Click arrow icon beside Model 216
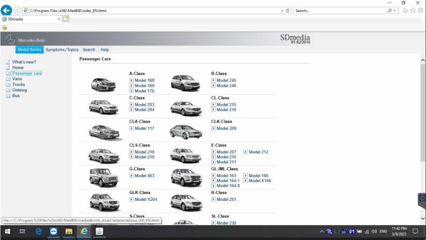 tap(214, 110)
